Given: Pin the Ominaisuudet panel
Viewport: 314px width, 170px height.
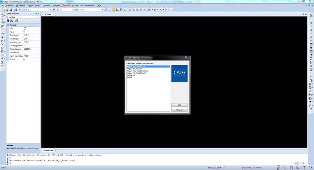Looking at the screenshot, I should [36, 14].
